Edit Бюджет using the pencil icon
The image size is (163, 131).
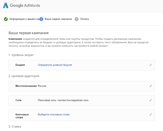(151, 65)
